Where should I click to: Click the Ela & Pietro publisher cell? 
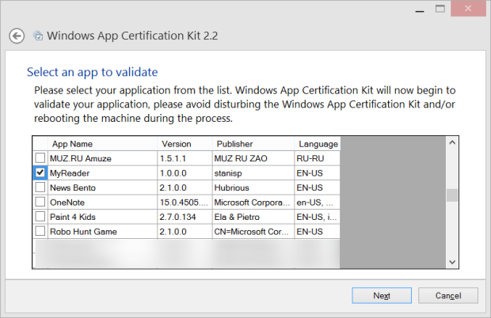coord(253,217)
